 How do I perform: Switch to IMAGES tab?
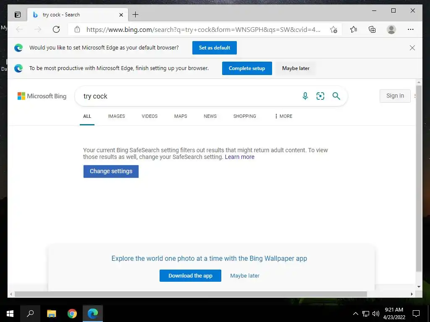pos(116,116)
